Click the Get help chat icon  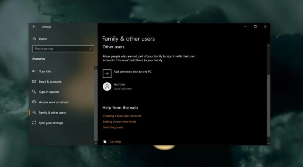coord(105,142)
